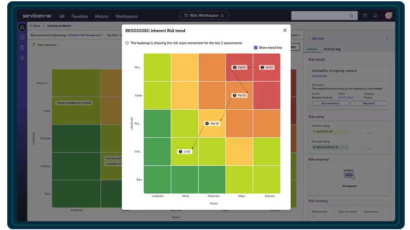Click the global search field
The height and width of the screenshot is (230, 410).
click(x=320, y=16)
